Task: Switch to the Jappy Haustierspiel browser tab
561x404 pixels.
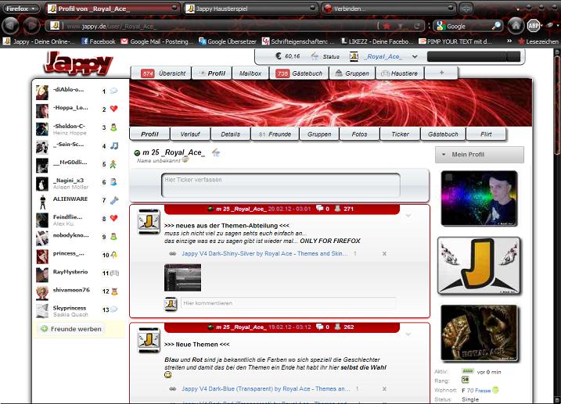Action: [x=251, y=9]
